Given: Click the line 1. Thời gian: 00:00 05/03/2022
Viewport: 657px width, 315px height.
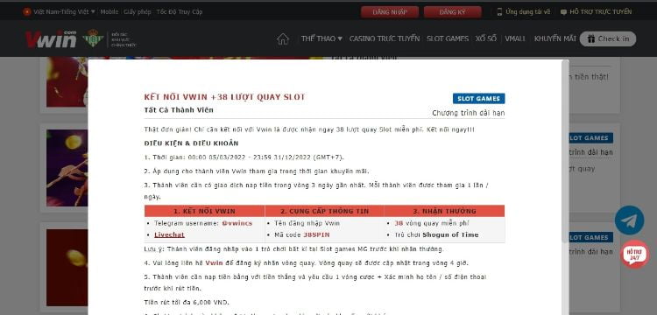Looking at the screenshot, I should [x=244, y=157].
